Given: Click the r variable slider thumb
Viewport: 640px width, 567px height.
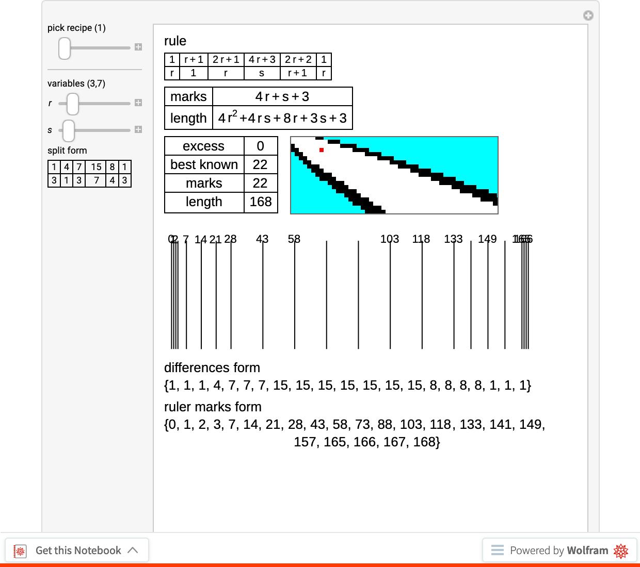Looking at the screenshot, I should click(72, 104).
